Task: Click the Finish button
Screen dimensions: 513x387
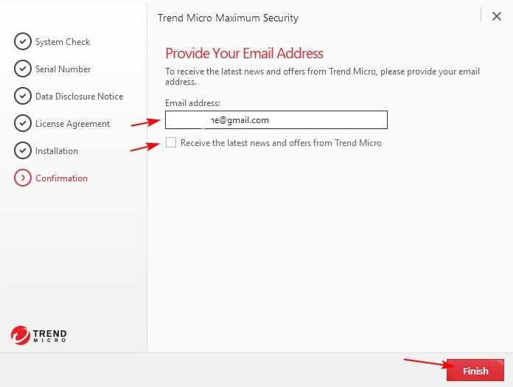Action: [475, 370]
